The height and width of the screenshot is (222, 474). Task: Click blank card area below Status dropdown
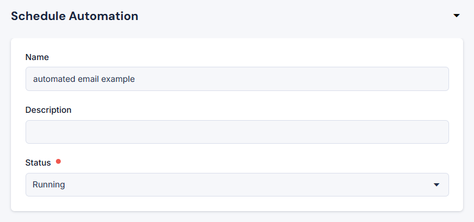point(237,204)
